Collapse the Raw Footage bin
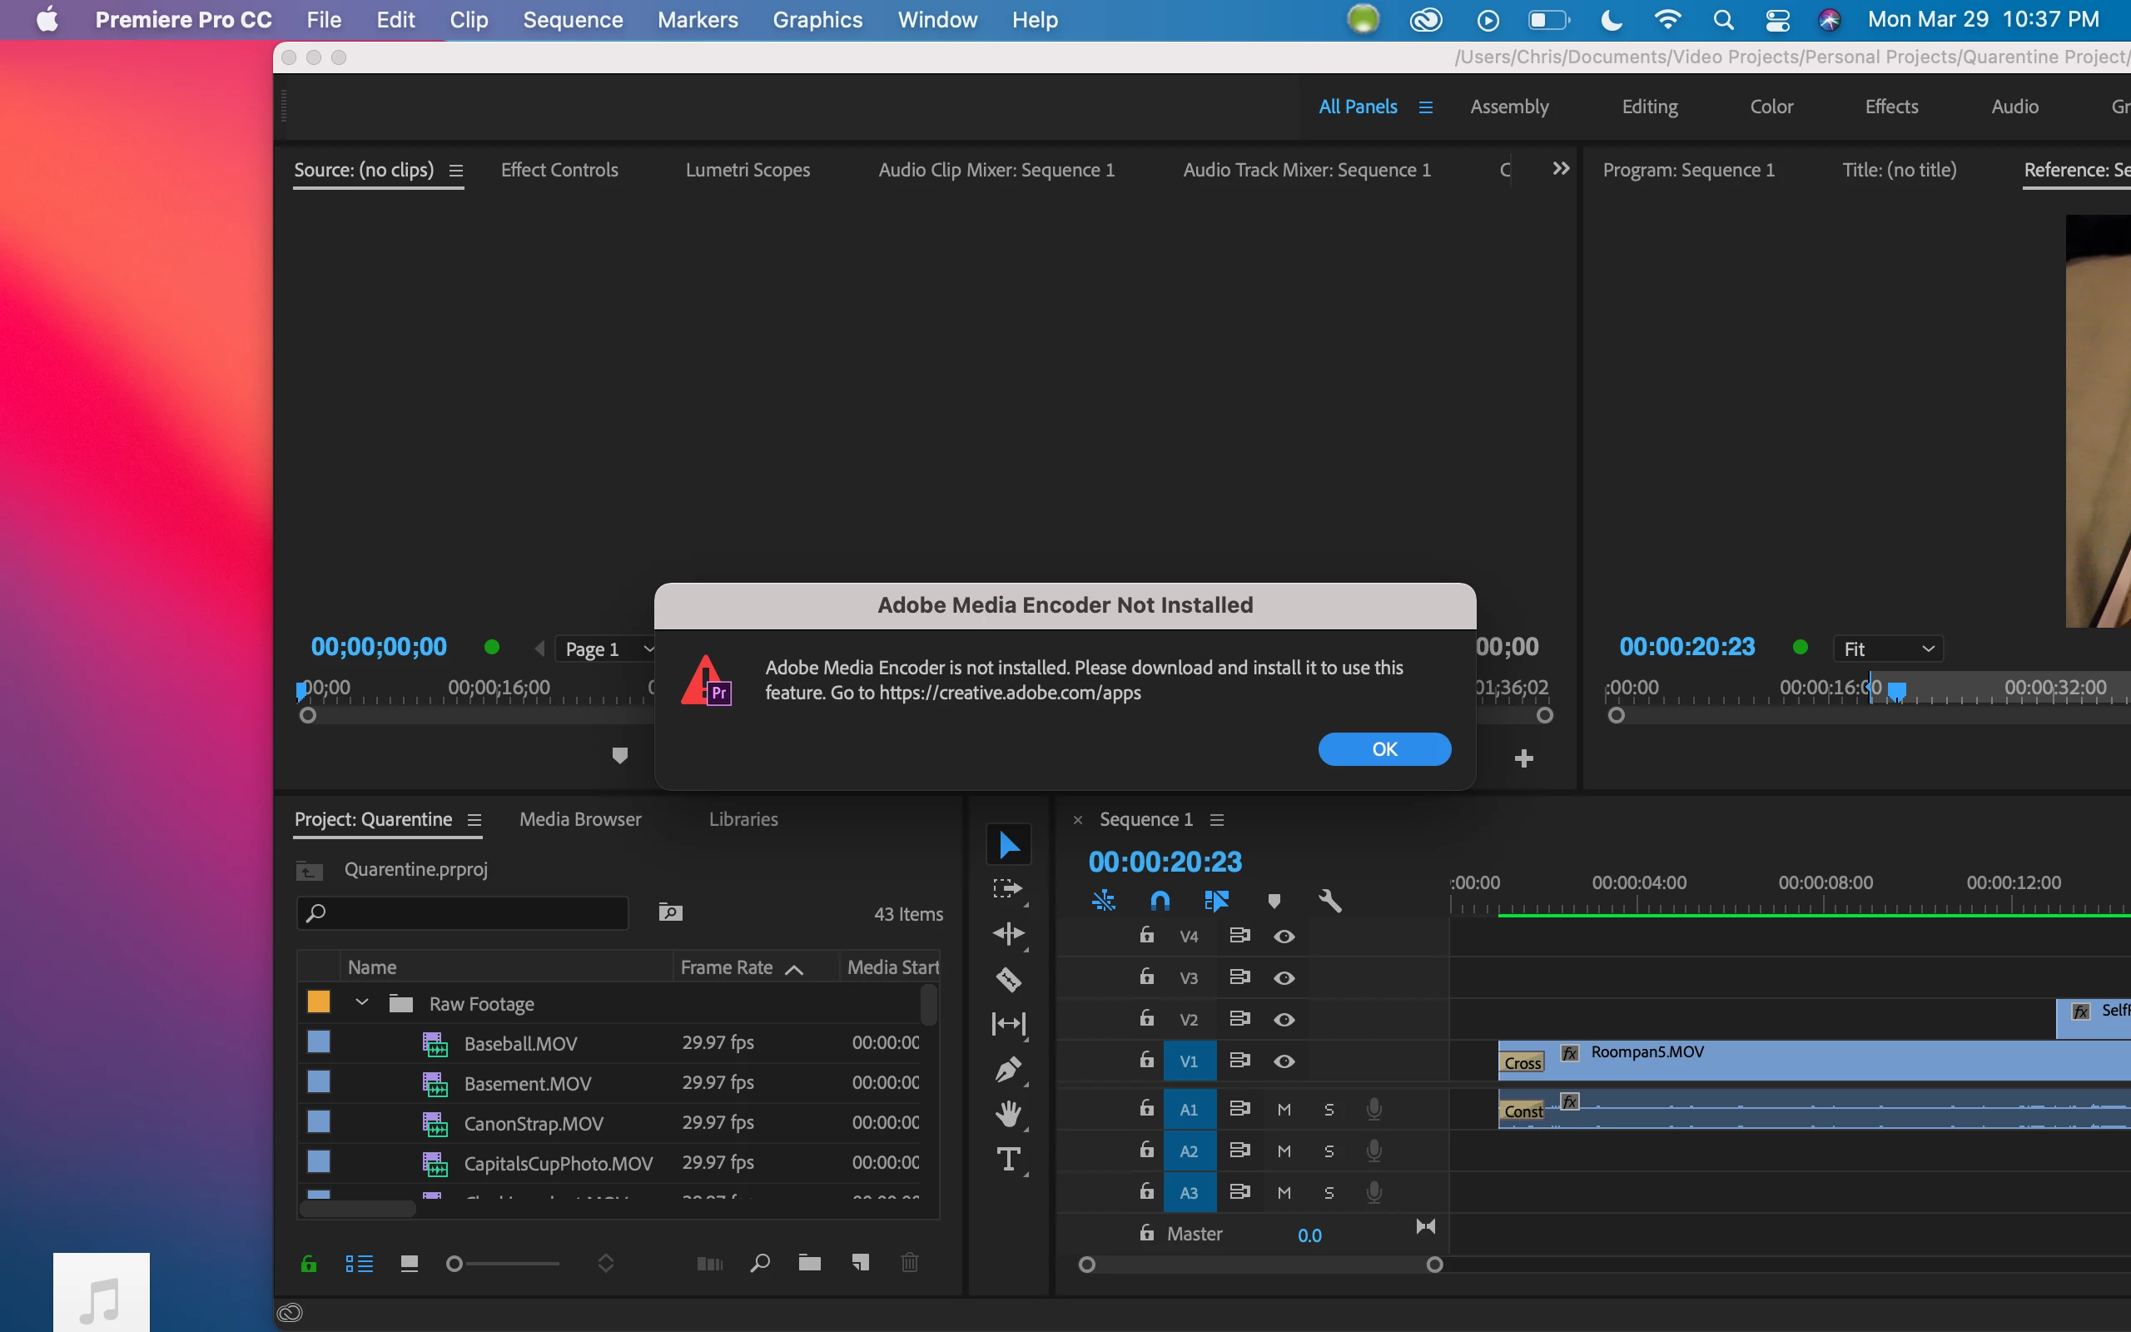Viewport: 2131px width, 1332px height. pos(362,1002)
